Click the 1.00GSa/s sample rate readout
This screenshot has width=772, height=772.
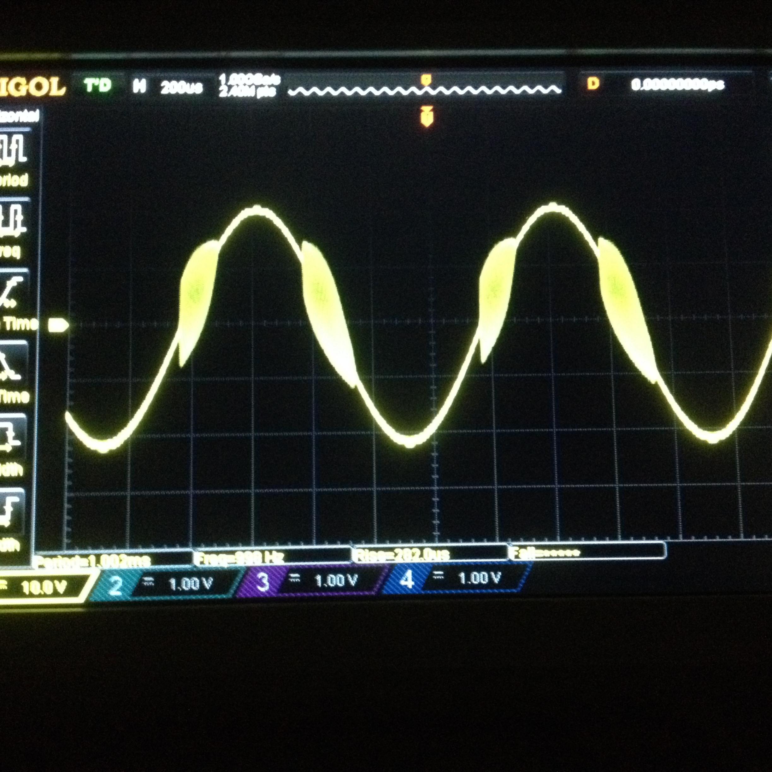pyautogui.click(x=250, y=80)
